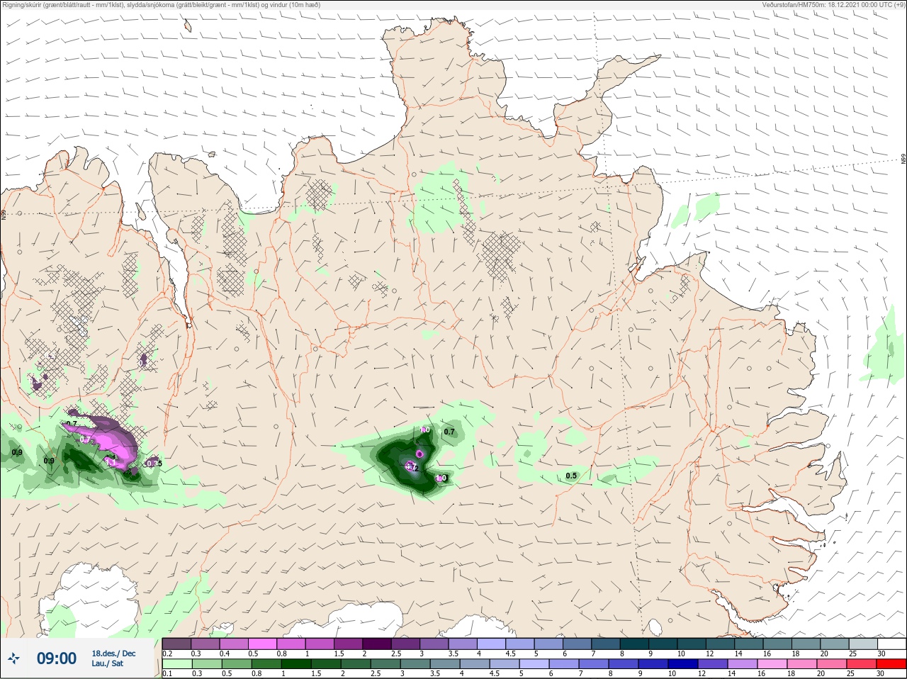
Task: Select the darkest green rain swatch labeled 1
Action: [x=296, y=664]
